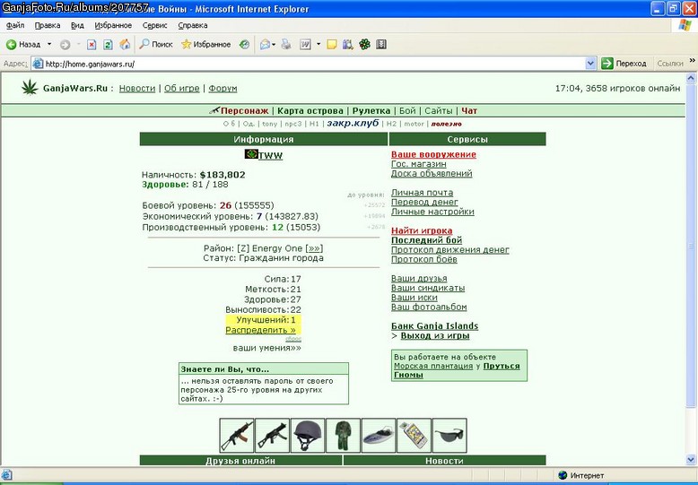Image resolution: width=698 pixels, height=485 pixels.
Task: Expand the links toolbar chevron
Action: 693,61
